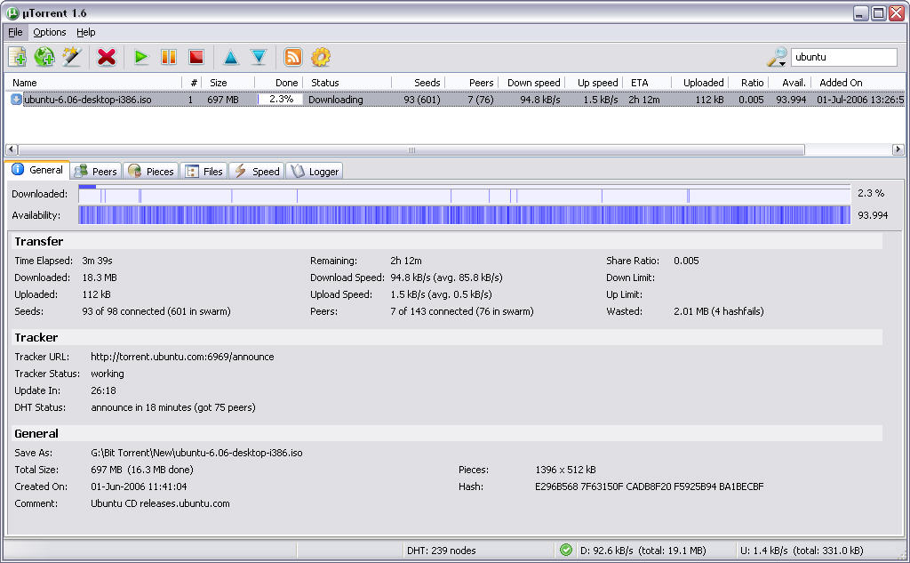Image resolution: width=910 pixels, height=563 pixels.
Task: Click the DHT: 239 nodes status entry
Action: [441, 551]
